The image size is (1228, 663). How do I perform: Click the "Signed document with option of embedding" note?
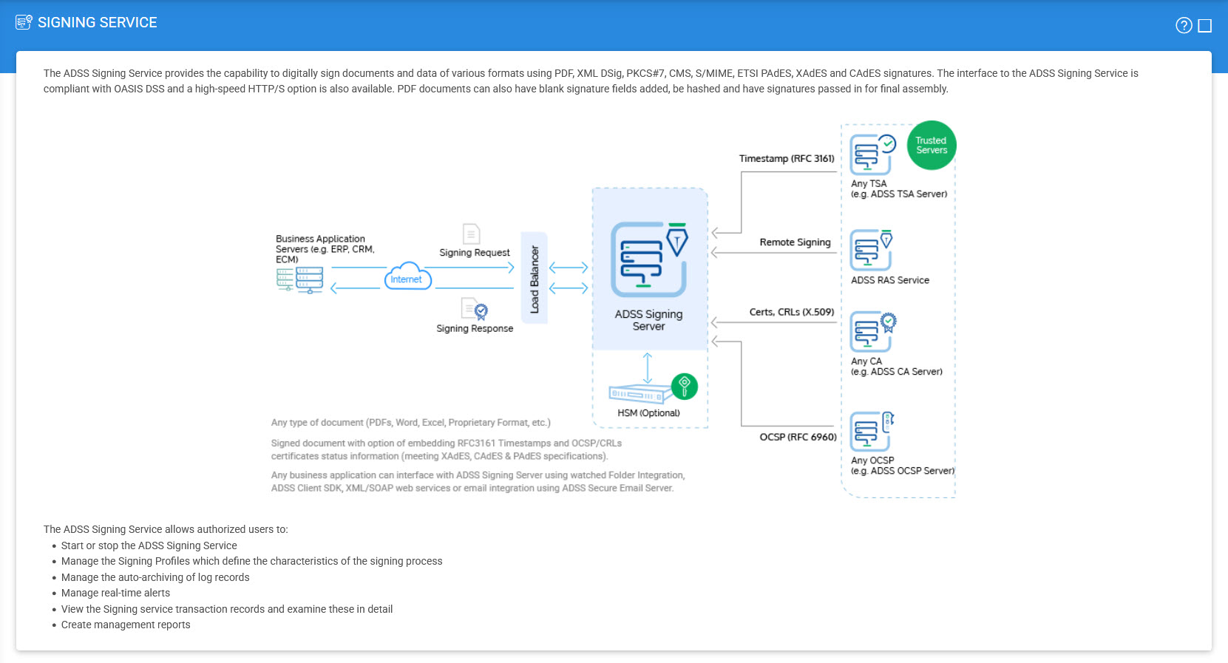447,449
